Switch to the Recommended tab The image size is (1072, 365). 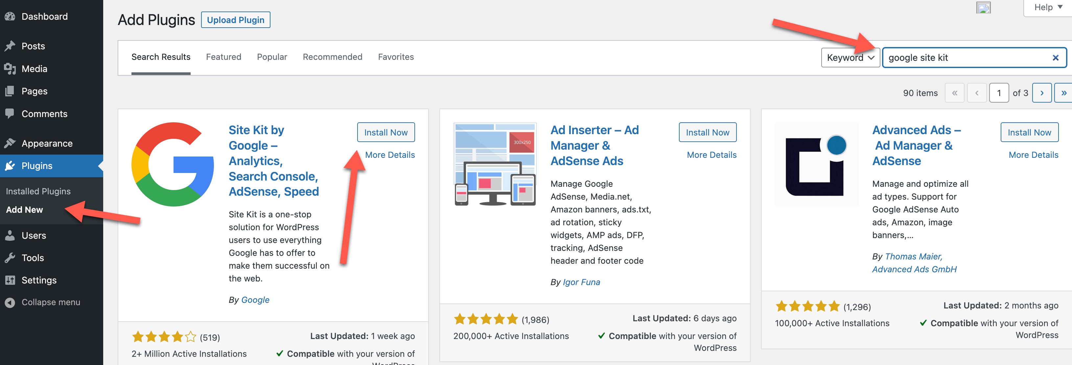pos(333,57)
